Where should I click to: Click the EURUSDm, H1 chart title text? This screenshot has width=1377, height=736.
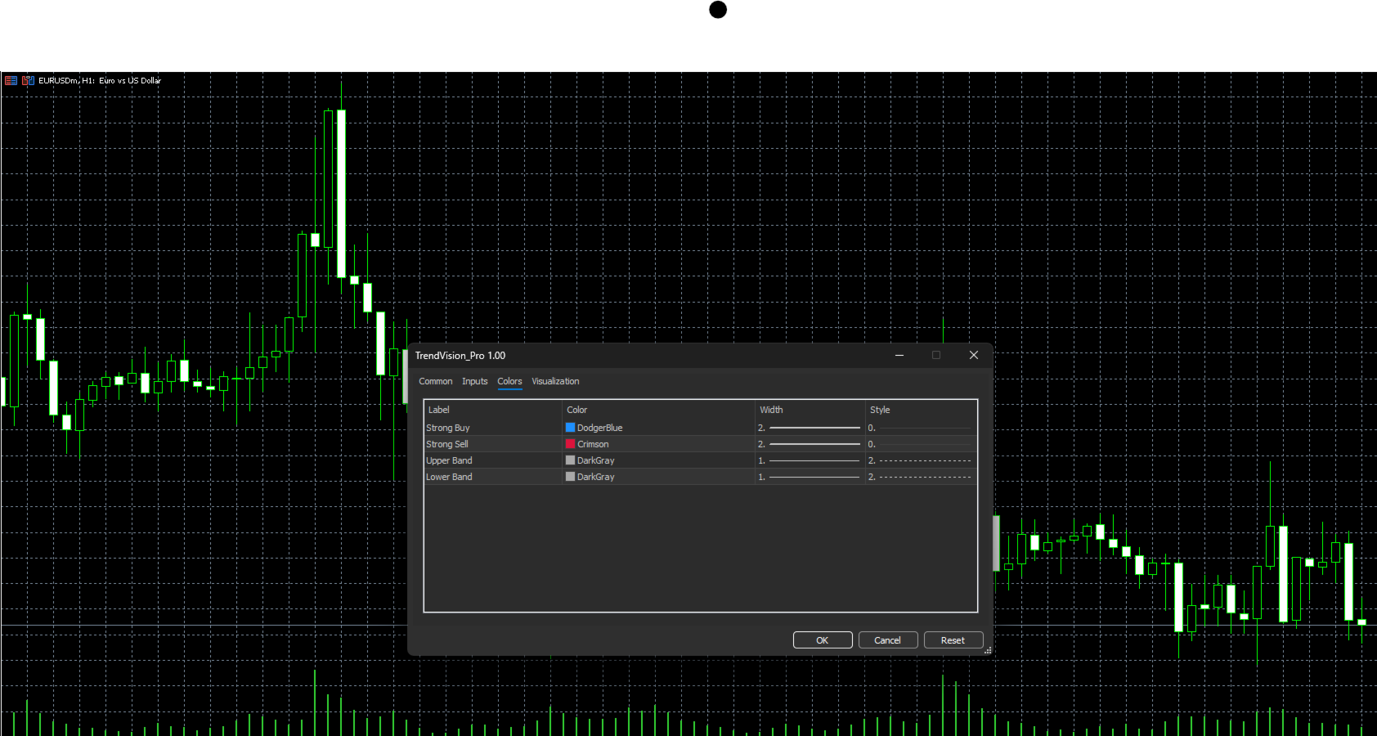pyautogui.click(x=100, y=80)
